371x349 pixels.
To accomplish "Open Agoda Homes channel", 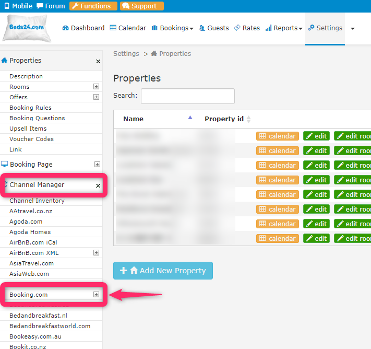I will pyautogui.click(x=30, y=232).
